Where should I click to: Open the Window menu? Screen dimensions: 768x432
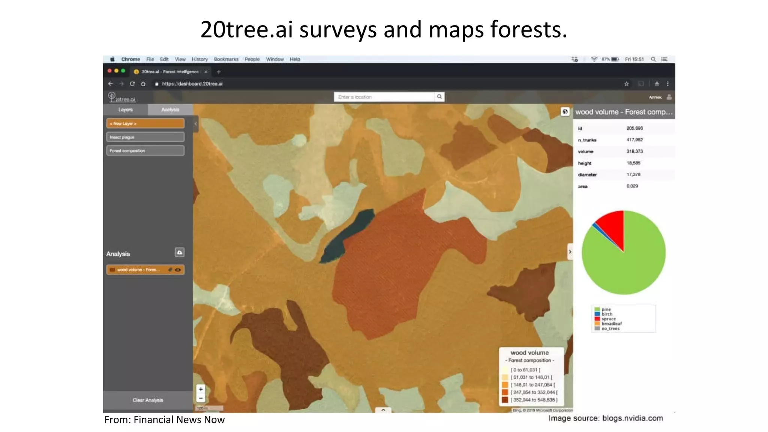(275, 59)
